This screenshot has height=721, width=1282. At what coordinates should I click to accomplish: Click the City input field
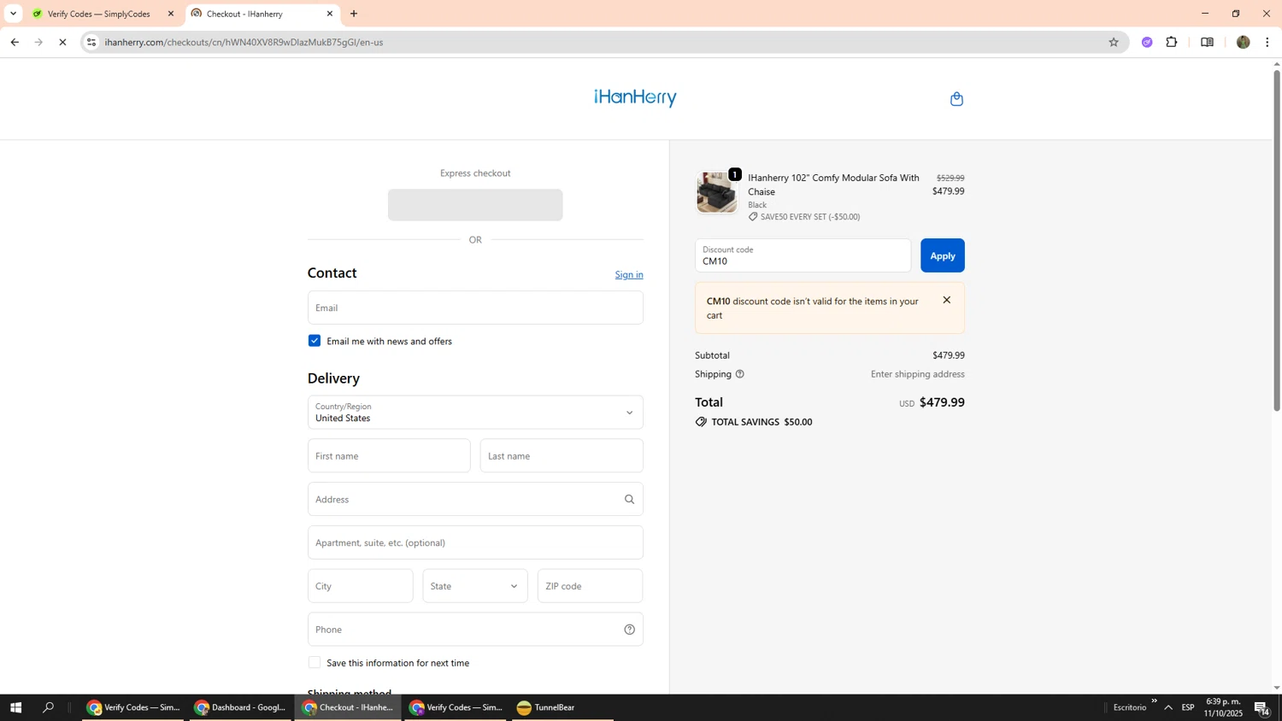[x=361, y=586]
